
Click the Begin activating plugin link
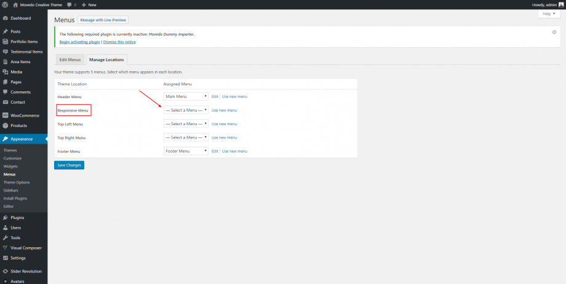[79, 42]
